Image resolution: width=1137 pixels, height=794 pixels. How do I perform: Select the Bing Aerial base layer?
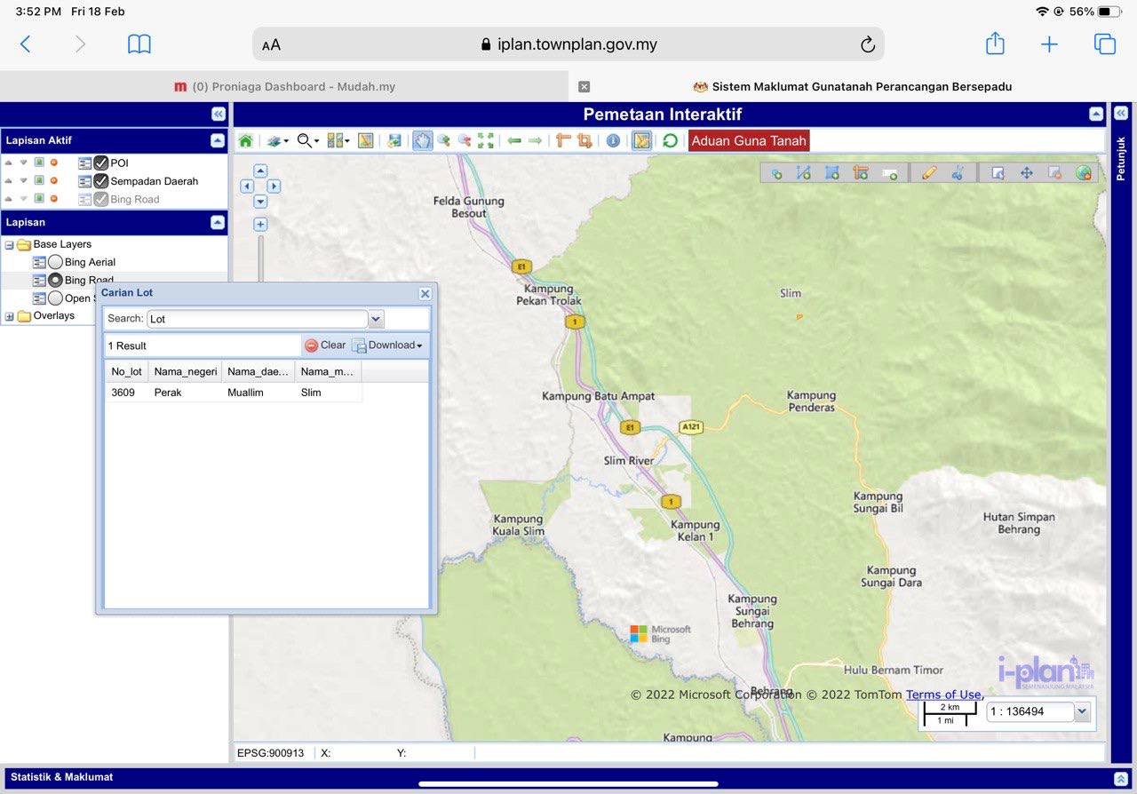click(x=55, y=262)
